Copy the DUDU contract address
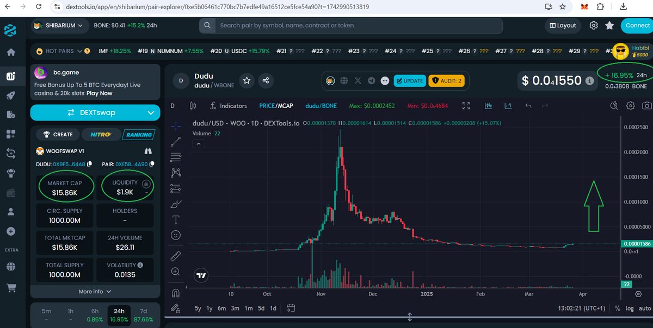Image resolution: width=653 pixels, height=328 pixels. coord(89,164)
